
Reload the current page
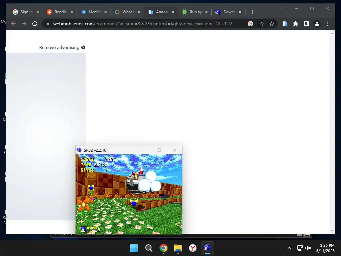[x=35, y=24]
